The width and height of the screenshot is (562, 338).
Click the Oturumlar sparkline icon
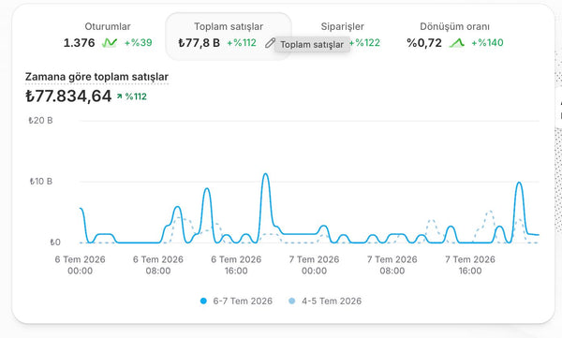(110, 43)
